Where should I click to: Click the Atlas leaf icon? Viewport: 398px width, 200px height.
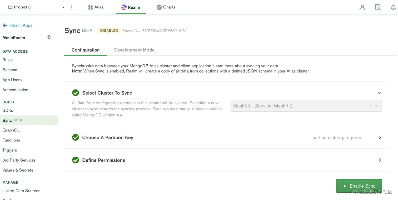(90, 7)
